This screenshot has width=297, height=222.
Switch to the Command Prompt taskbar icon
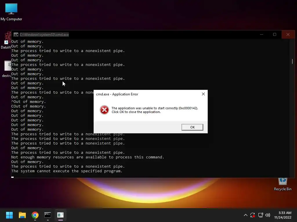pos(48,215)
